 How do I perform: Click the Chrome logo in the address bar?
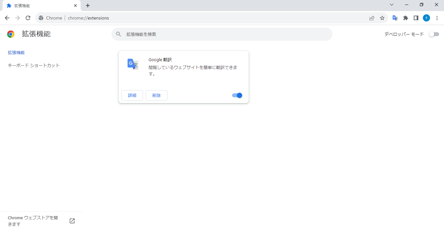[x=41, y=18]
